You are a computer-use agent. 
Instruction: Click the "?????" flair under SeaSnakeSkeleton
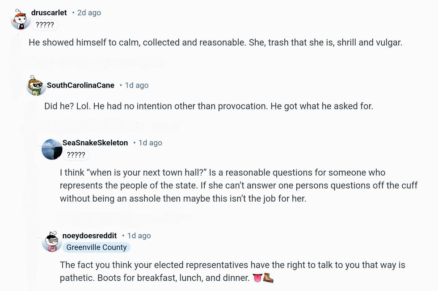tap(76, 155)
